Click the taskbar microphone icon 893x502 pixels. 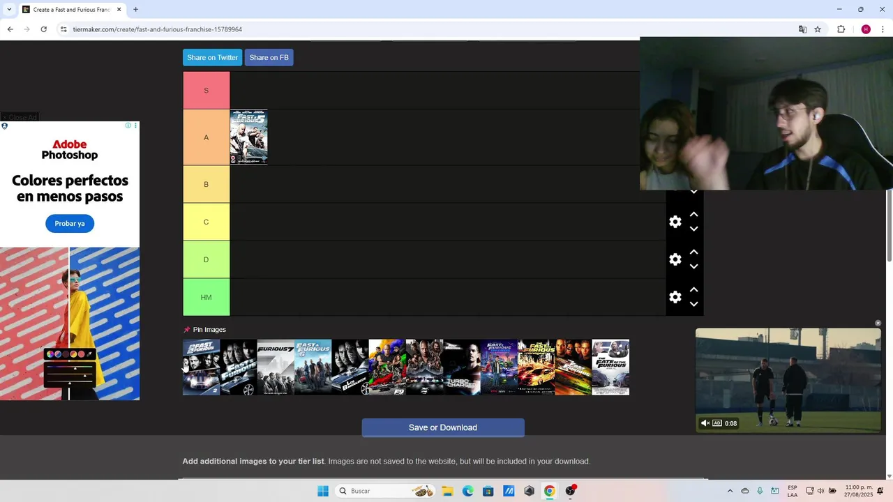760,491
